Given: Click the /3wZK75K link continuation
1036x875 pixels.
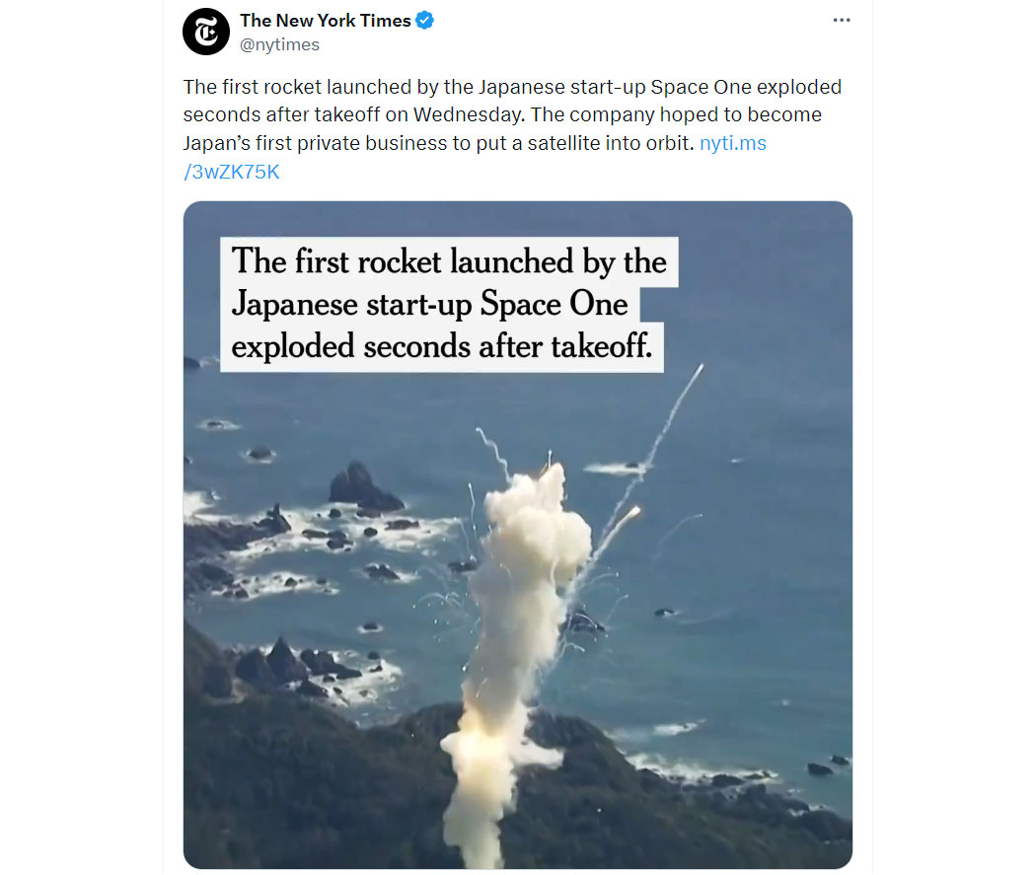Looking at the screenshot, I should (x=231, y=172).
